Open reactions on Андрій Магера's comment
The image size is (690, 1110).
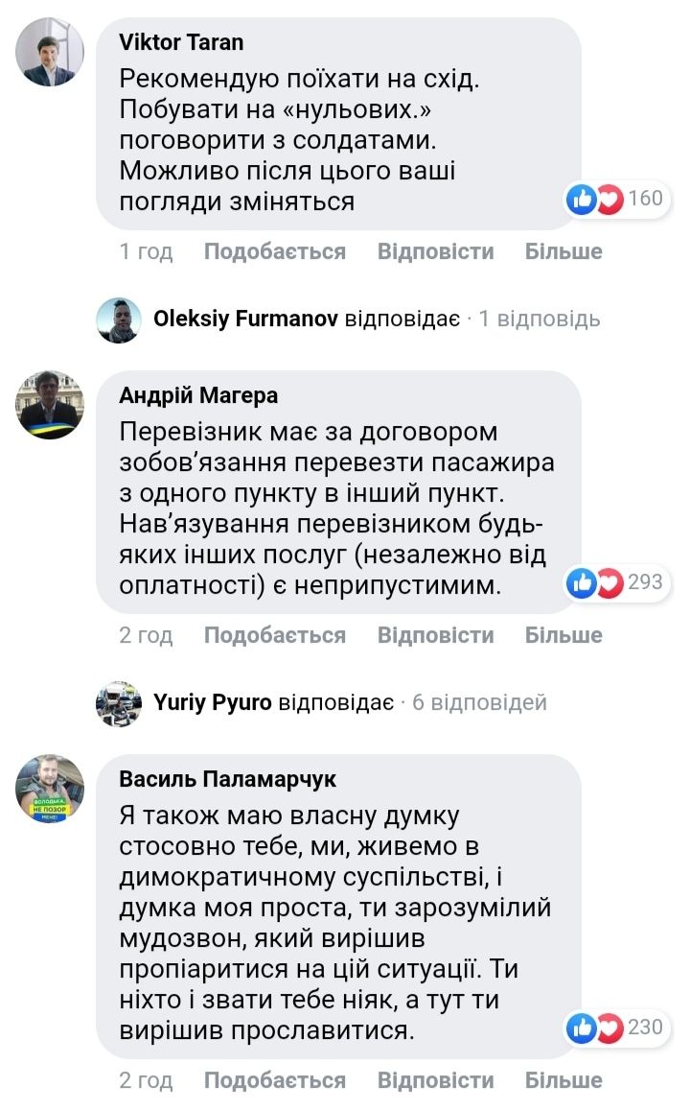click(616, 581)
